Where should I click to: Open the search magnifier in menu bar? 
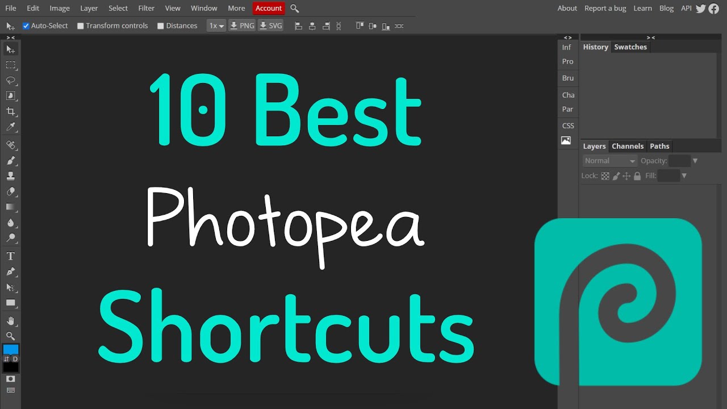294,8
